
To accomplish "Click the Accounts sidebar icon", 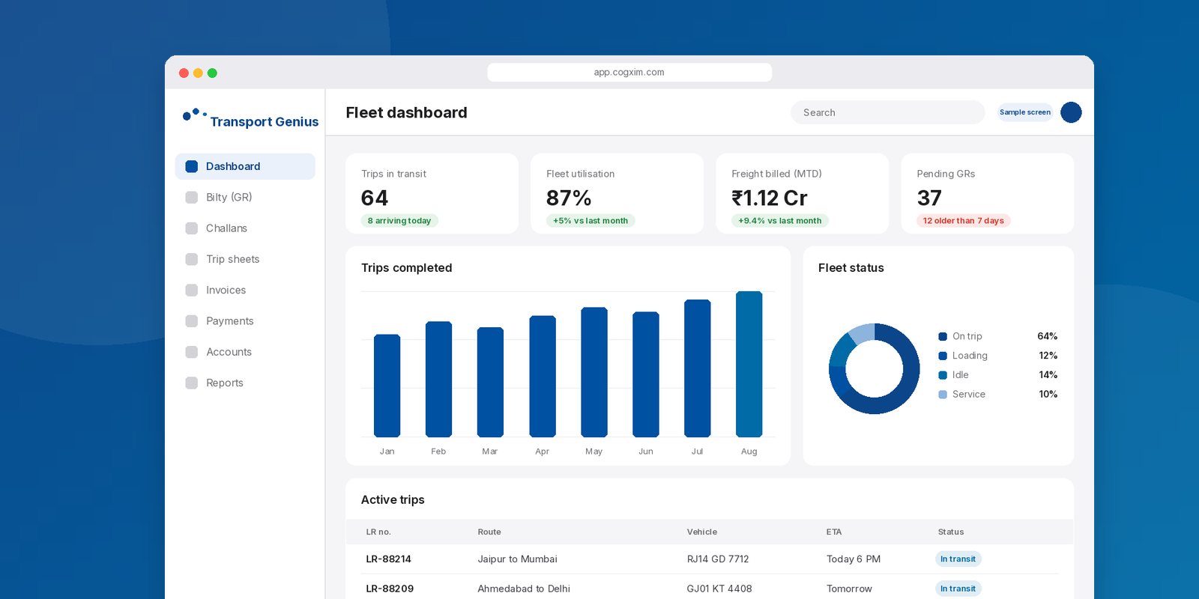I will pos(192,352).
